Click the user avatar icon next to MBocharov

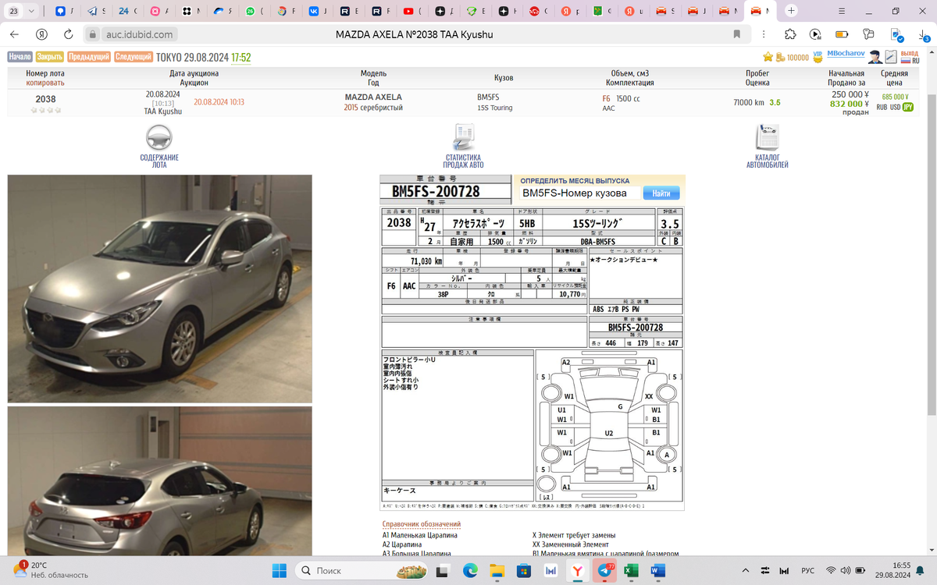pyautogui.click(x=875, y=57)
